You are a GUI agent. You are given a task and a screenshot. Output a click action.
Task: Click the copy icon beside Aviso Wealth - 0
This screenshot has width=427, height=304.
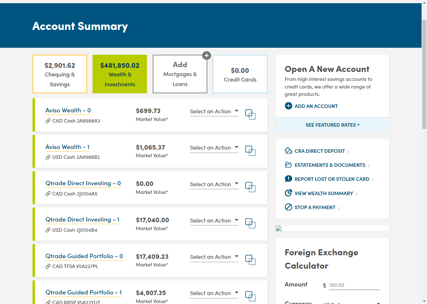coord(250,115)
